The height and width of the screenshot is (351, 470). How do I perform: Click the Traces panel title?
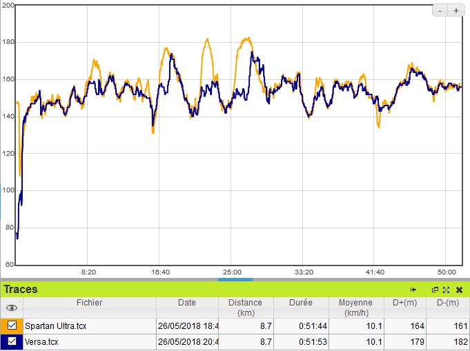(x=21, y=290)
